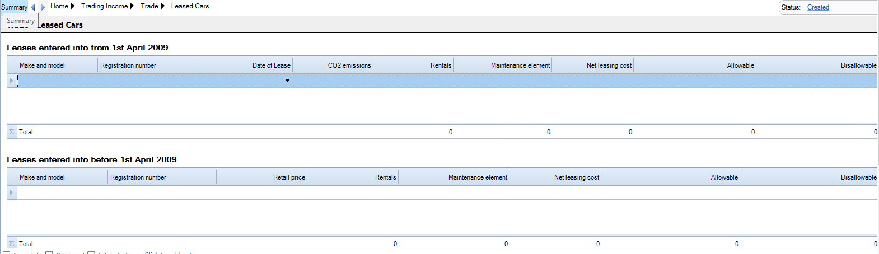Open the dropdown in the selected lease row
Screen dimensions: 879x254
287,81
